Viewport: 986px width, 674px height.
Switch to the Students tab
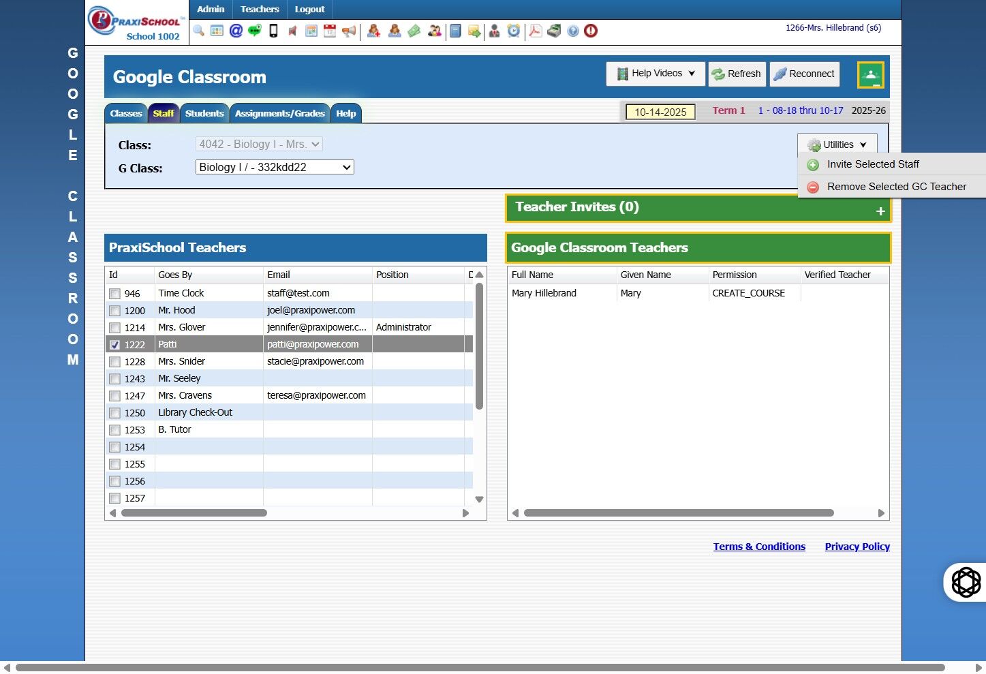pyautogui.click(x=204, y=114)
